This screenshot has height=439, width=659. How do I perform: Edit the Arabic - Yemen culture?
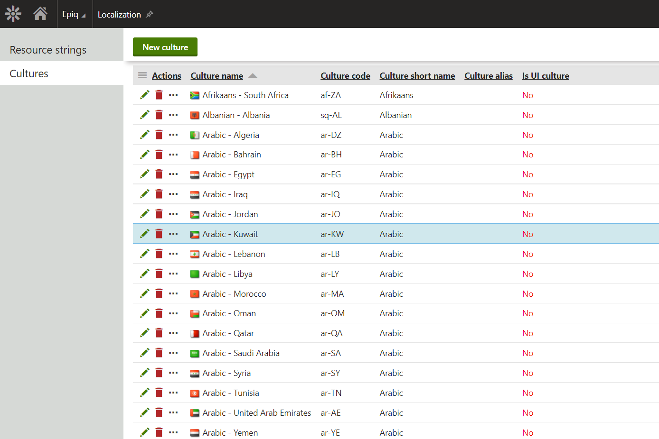click(x=145, y=432)
